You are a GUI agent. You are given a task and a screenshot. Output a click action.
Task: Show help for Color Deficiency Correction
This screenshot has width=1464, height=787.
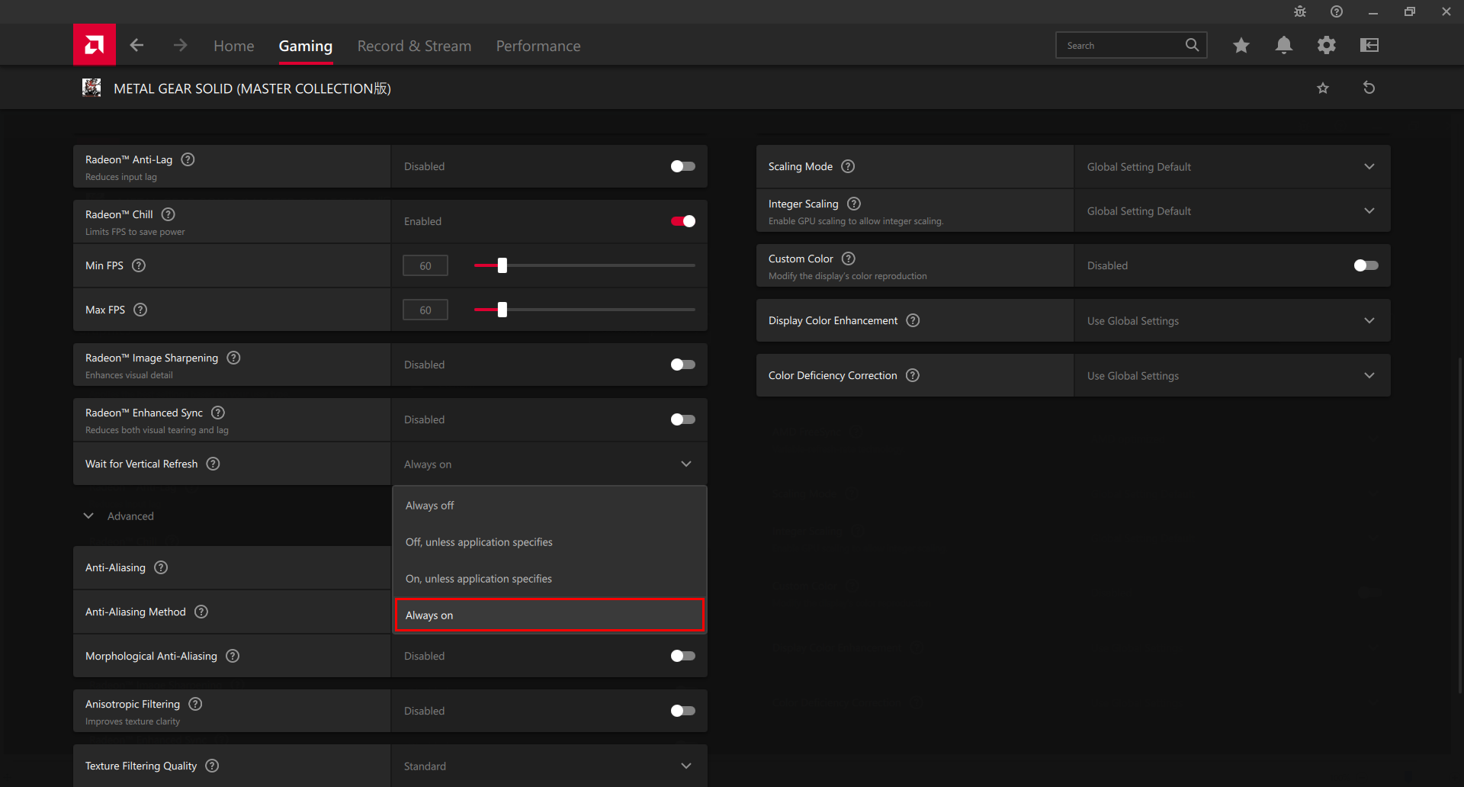click(x=913, y=375)
